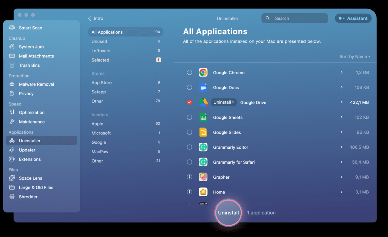
Task: Click the Google Chrome app icon
Action: tap(203, 73)
